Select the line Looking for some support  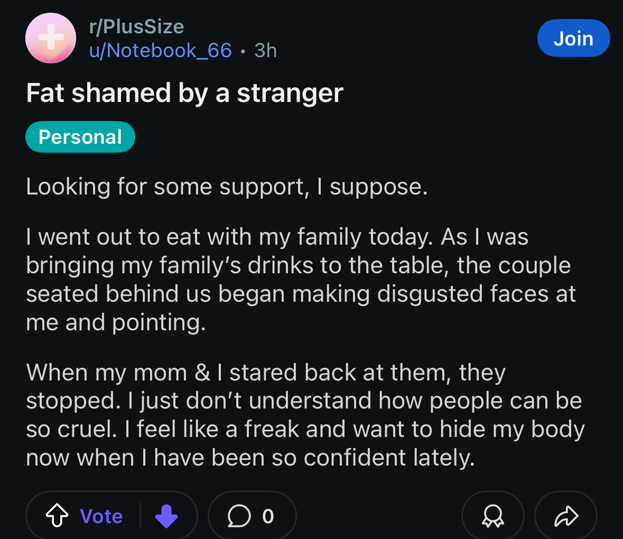point(227,187)
